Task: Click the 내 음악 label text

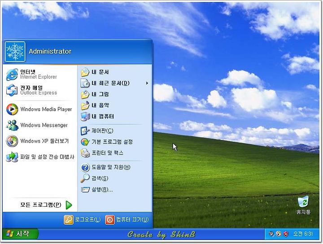Action: [100, 106]
